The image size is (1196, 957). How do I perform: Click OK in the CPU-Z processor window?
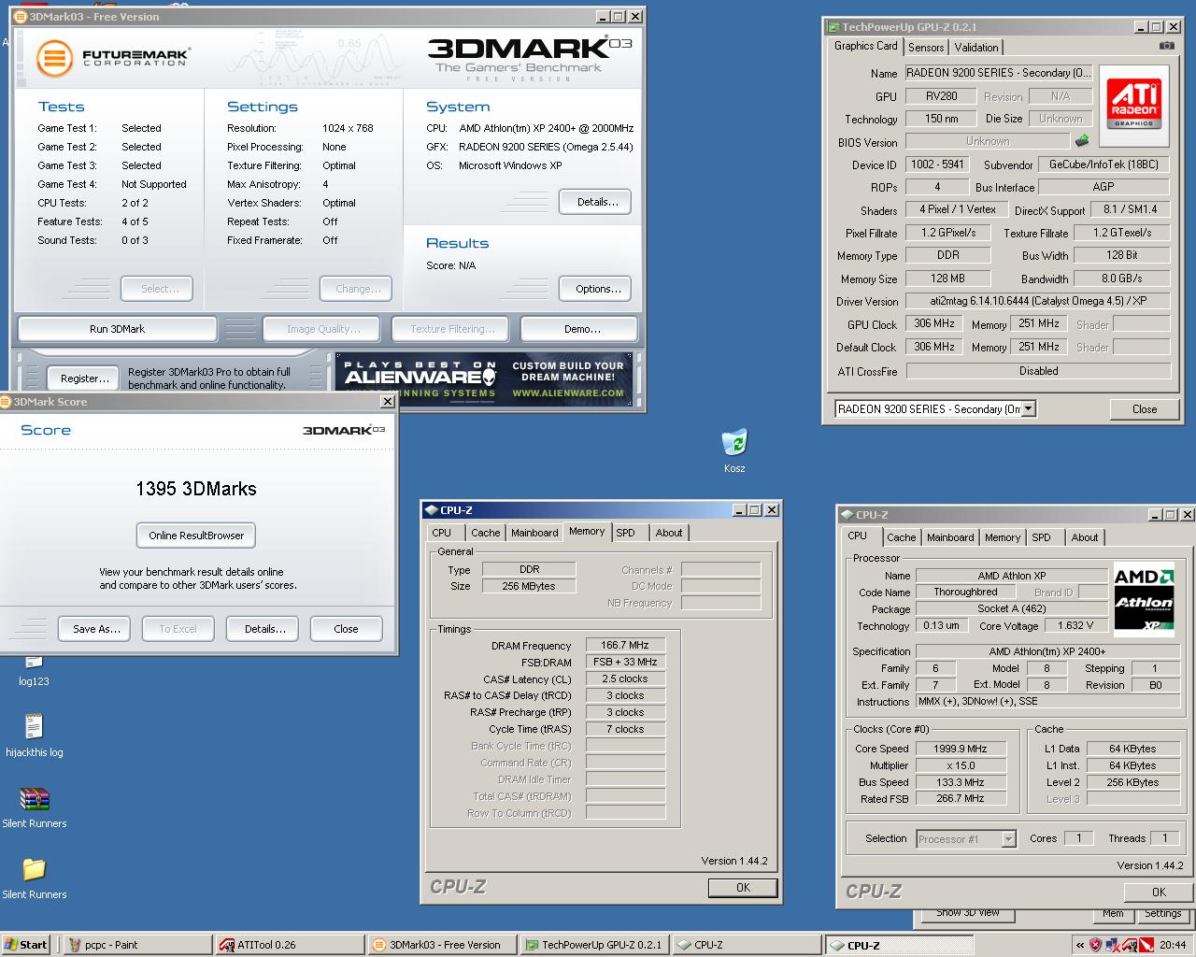(x=1159, y=893)
